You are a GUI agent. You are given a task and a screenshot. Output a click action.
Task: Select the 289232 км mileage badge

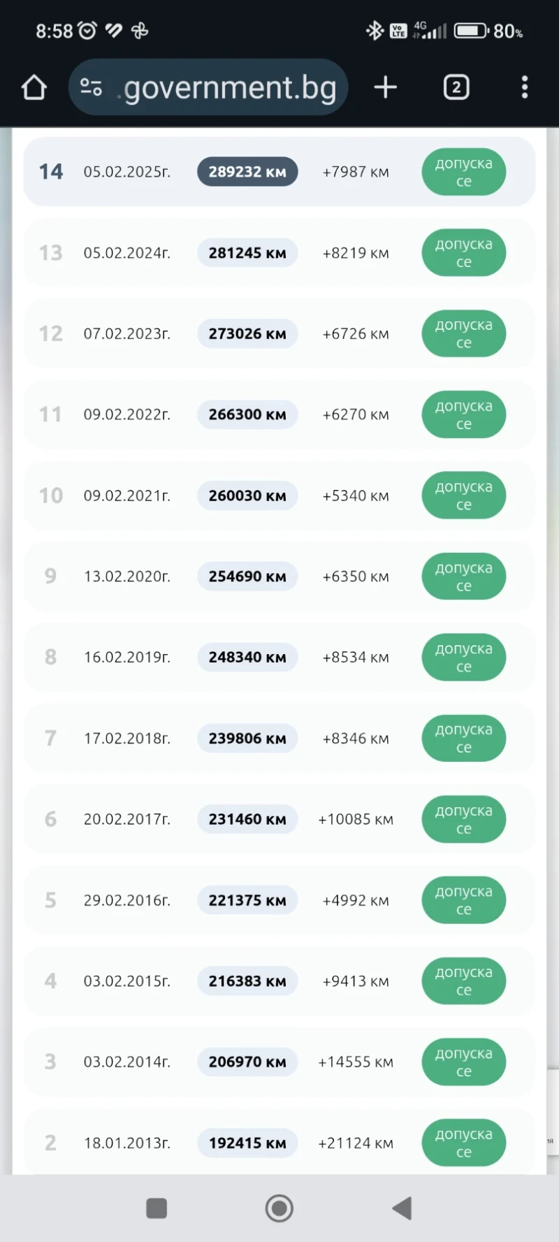point(247,172)
